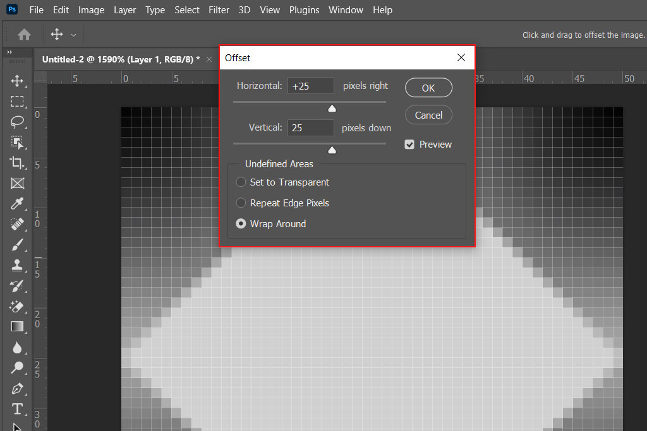Open the Help menu
The height and width of the screenshot is (431, 647).
click(x=382, y=10)
